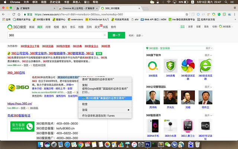238x149 pixels.
Task: Open 奇虎360客服电话 result link
Action: click(19, 115)
